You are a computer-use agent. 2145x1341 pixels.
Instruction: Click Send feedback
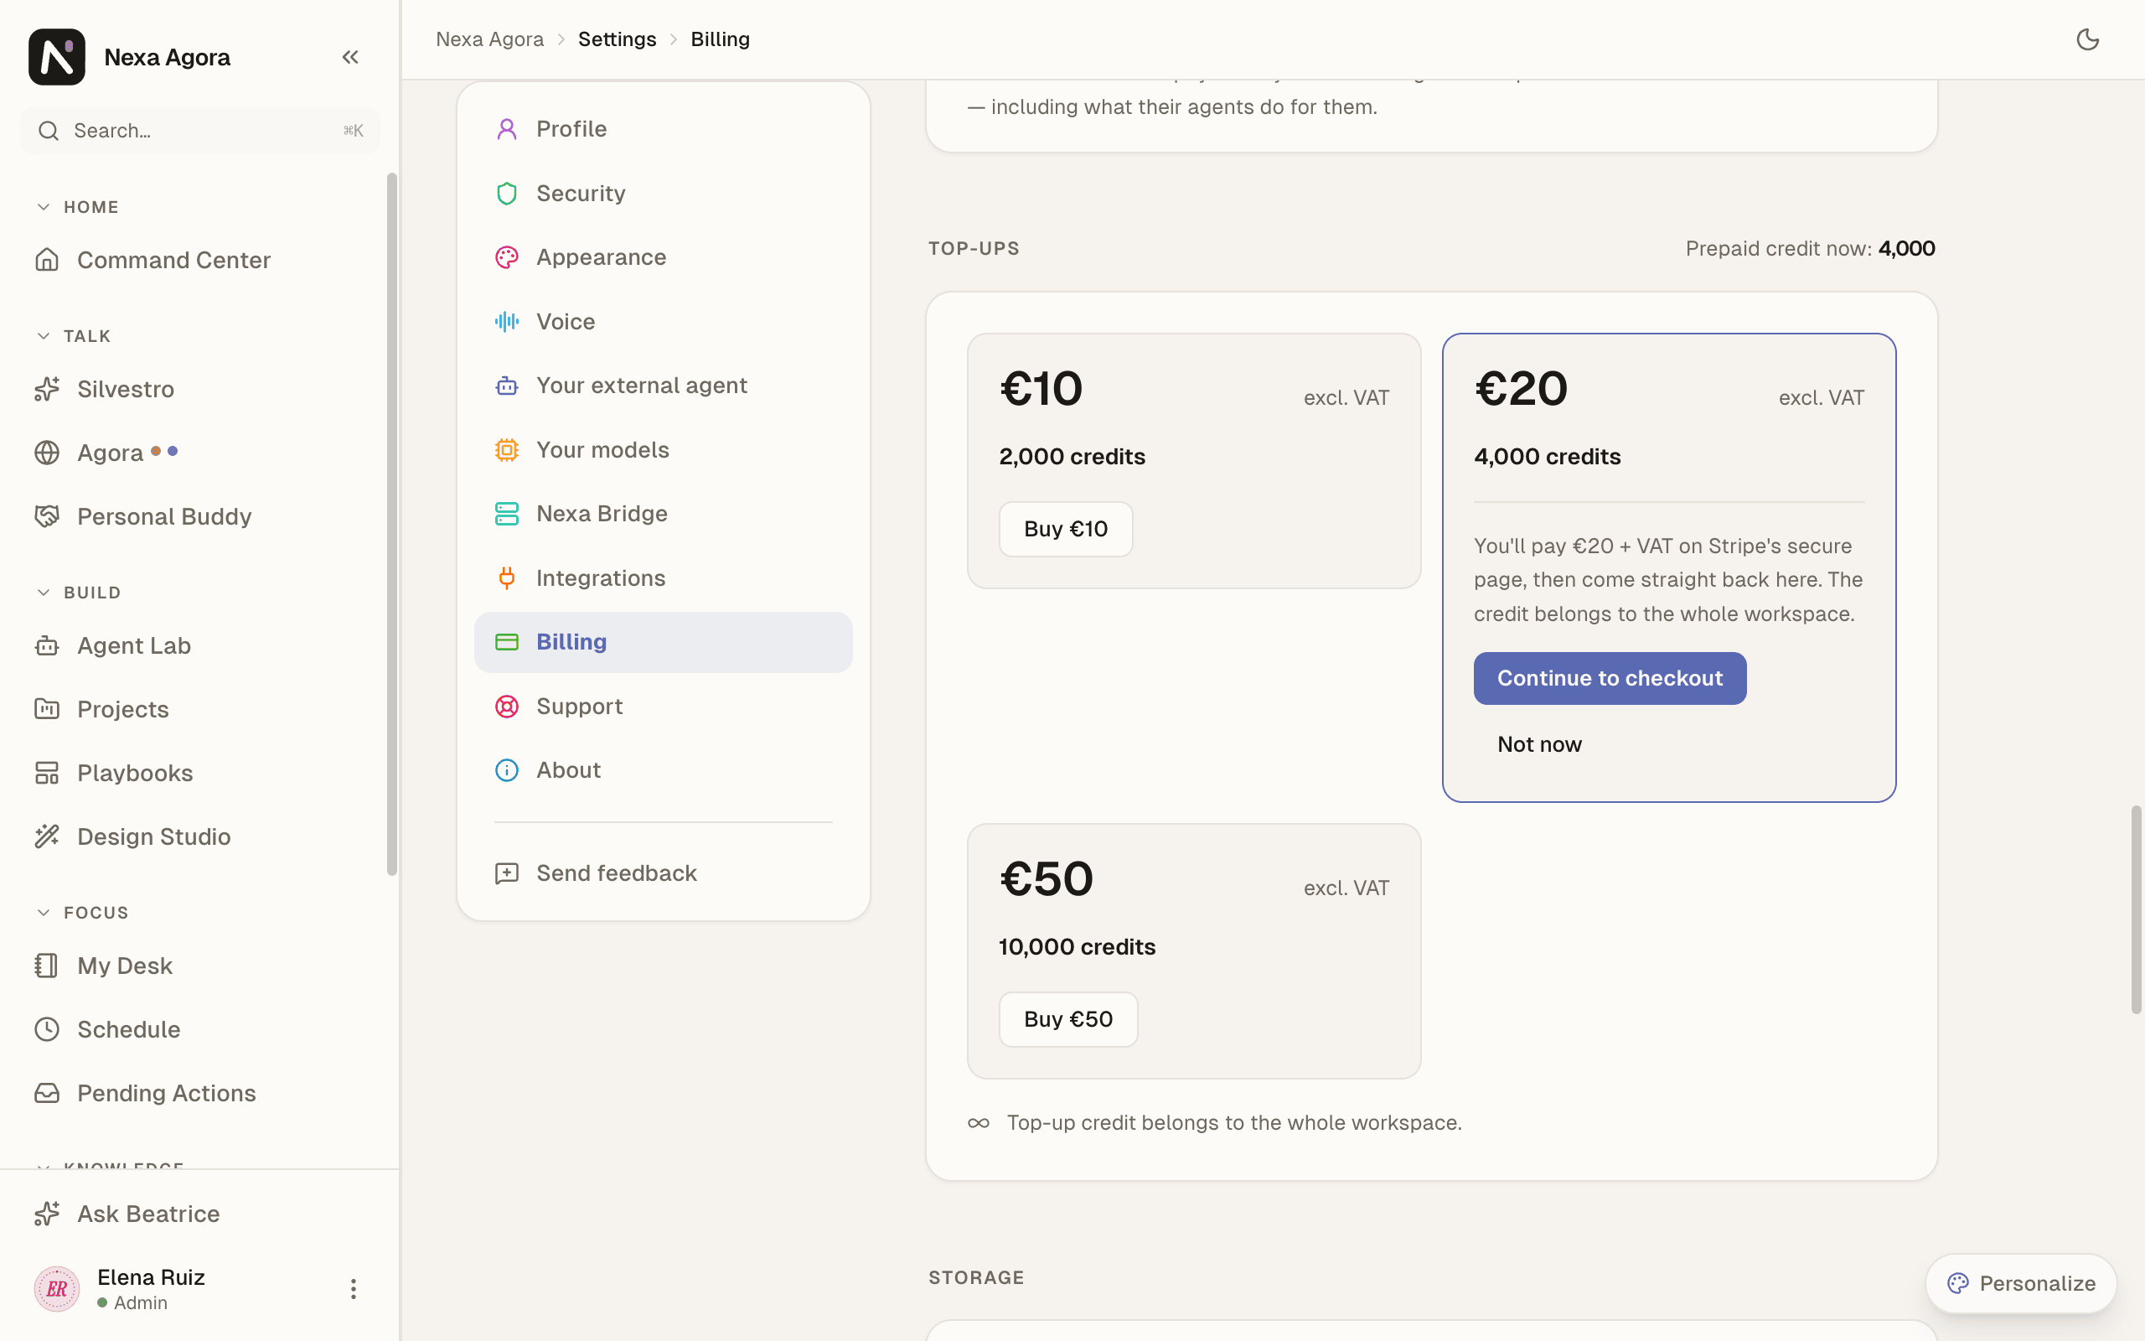(x=663, y=873)
